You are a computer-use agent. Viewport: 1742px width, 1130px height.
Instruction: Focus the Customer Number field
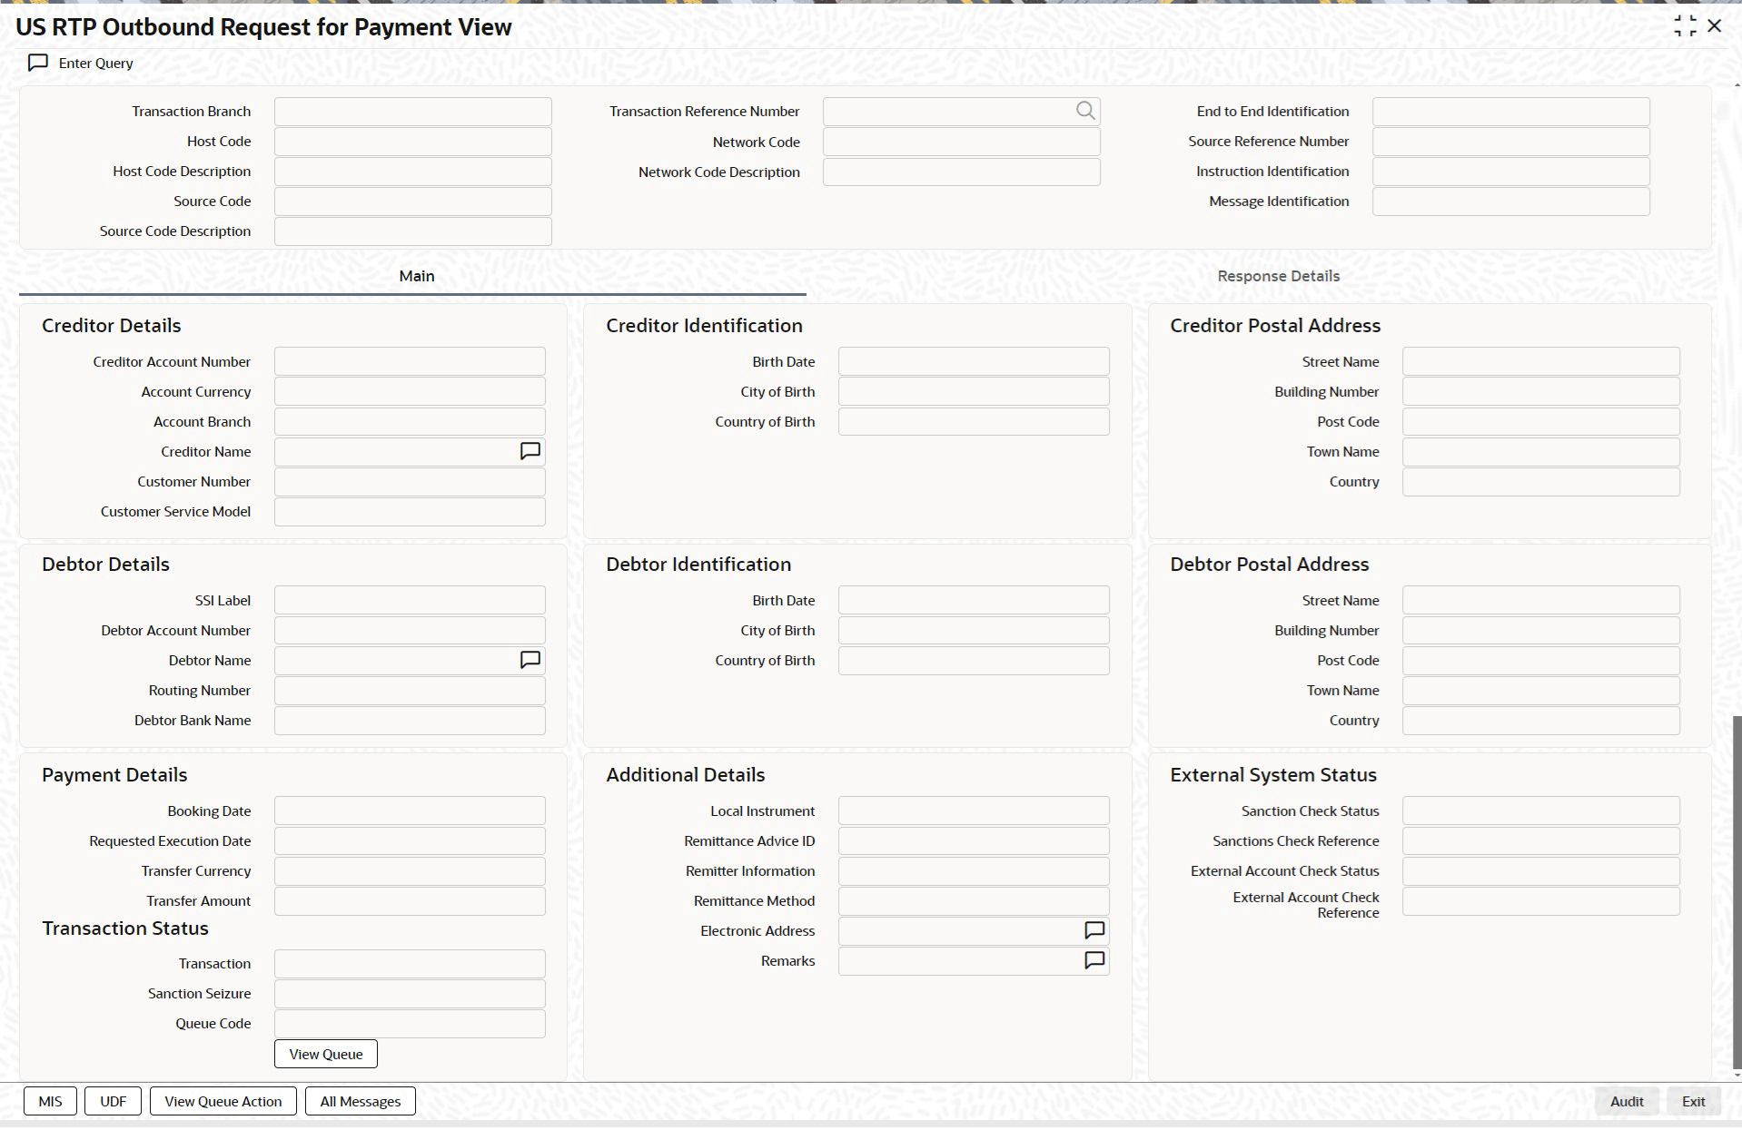coord(410,481)
